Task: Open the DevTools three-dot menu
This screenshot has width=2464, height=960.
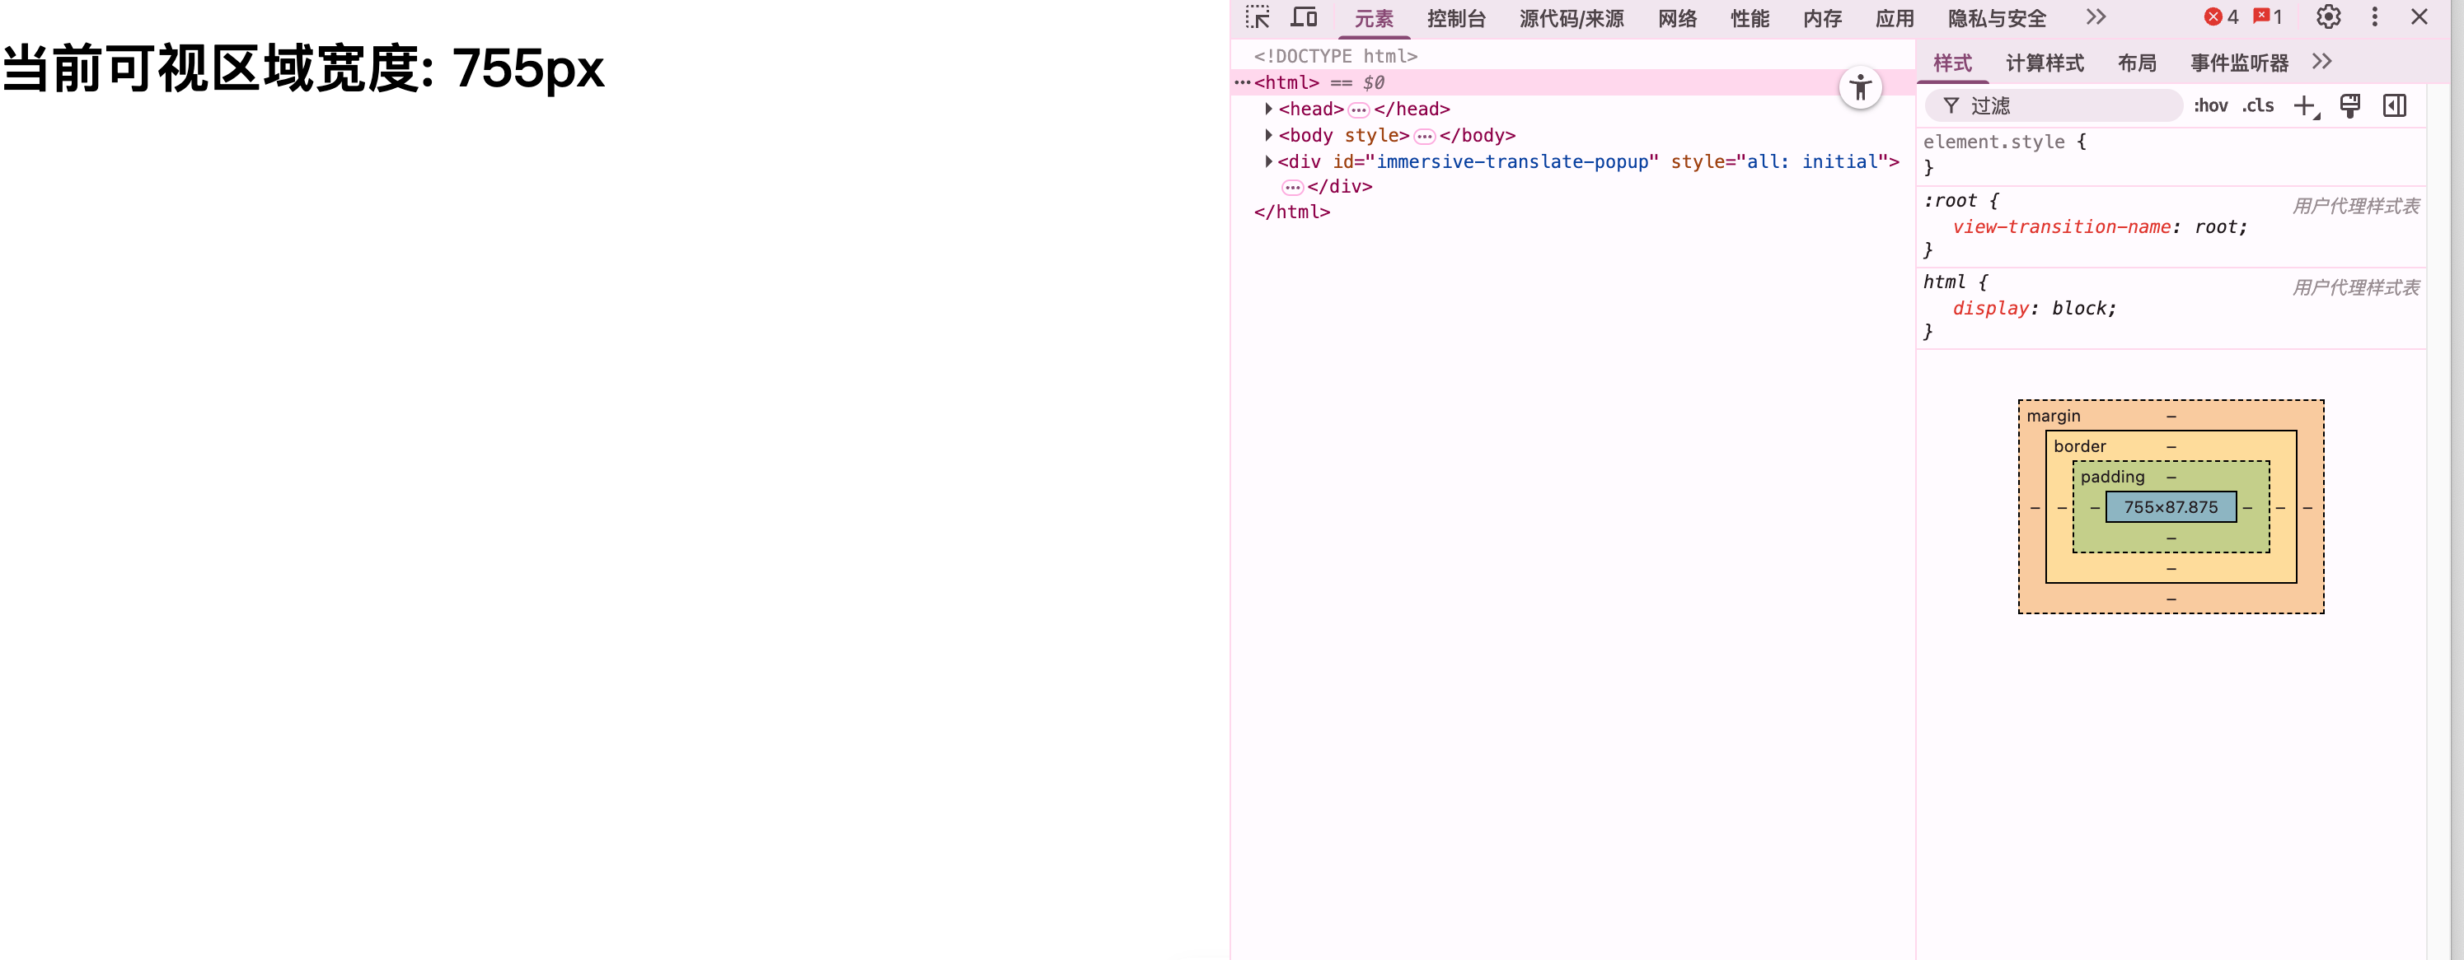Action: click(2374, 17)
